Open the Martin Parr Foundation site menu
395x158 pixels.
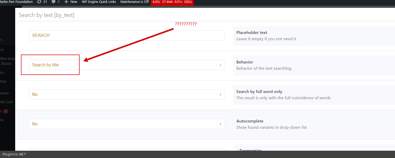(x=16, y=2)
